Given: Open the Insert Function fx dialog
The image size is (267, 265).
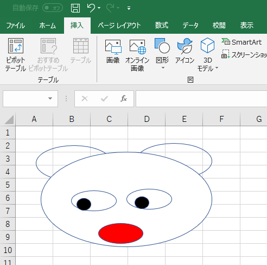Looking at the screenshot, I should [124, 98].
